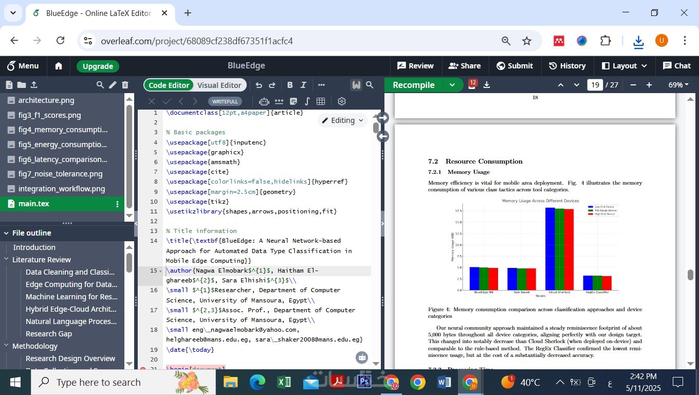The width and height of the screenshot is (699, 395).
Task: Download the compiled PDF
Action: click(487, 85)
